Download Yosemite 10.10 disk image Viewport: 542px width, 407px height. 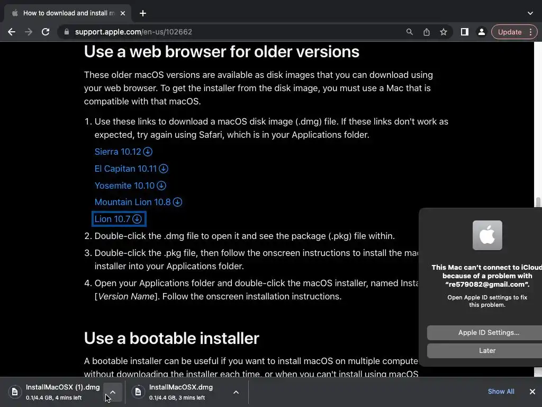pyautogui.click(x=130, y=185)
